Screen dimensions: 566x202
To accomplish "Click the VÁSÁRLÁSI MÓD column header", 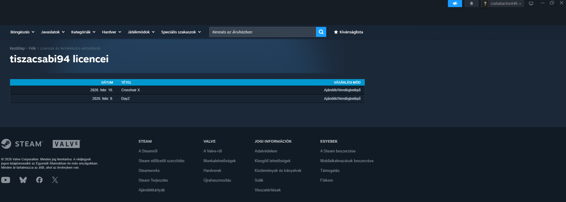I will [x=347, y=82].
